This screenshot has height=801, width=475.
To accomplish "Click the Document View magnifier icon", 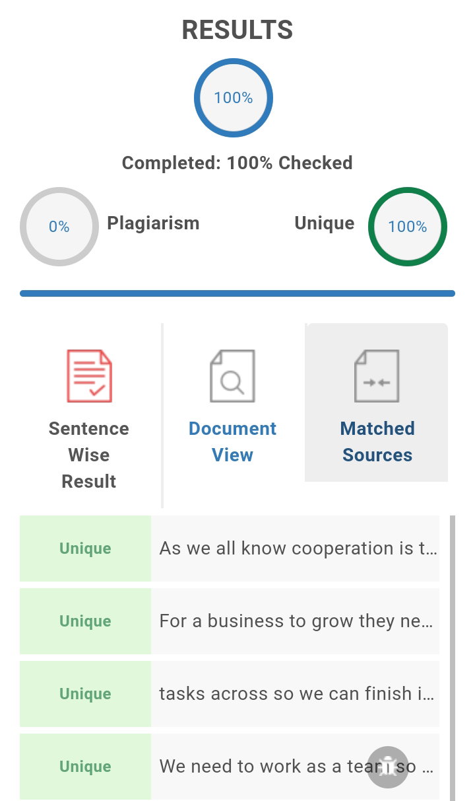I will 232,376.
